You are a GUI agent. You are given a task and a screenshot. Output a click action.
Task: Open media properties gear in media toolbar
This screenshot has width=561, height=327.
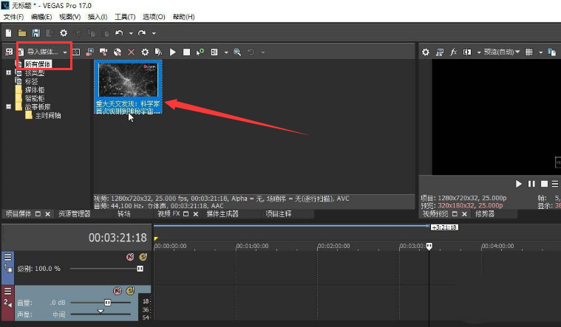coord(145,52)
